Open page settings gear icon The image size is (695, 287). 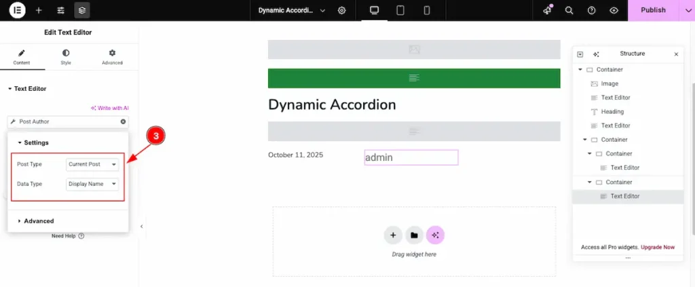coord(341,10)
